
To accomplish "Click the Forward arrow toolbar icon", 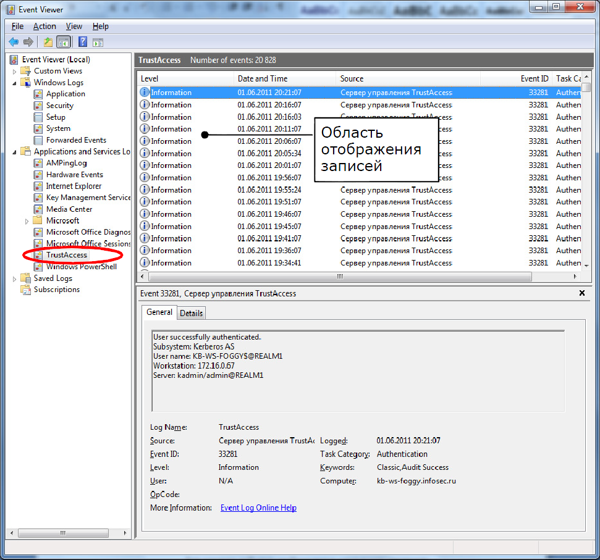I will pyautogui.click(x=28, y=41).
